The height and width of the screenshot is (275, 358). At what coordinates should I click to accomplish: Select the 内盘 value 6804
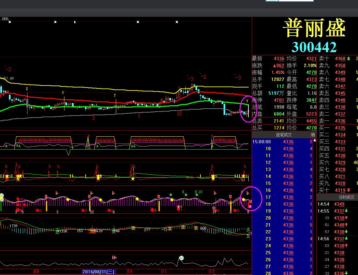[x=279, y=114]
